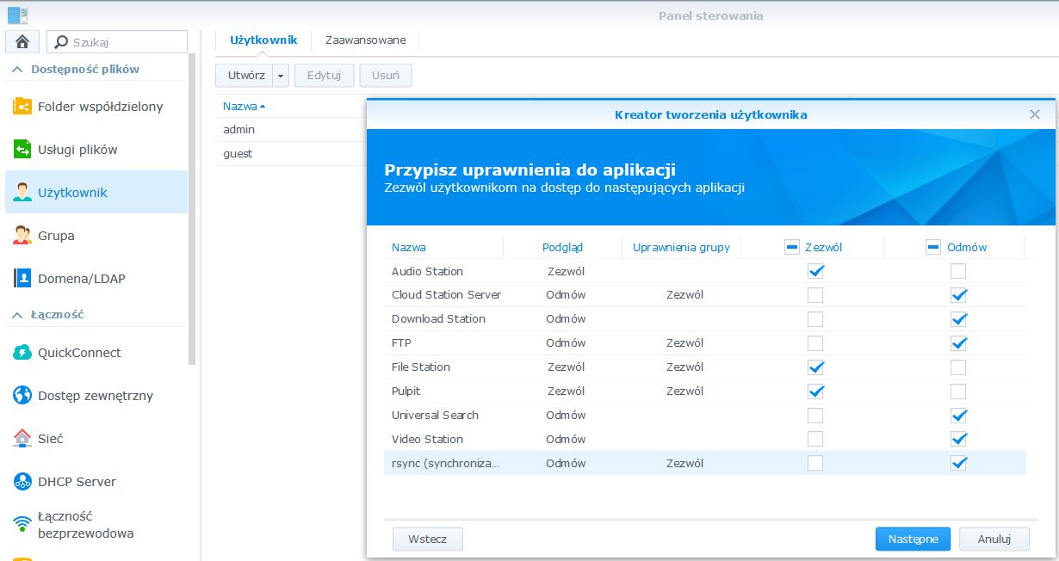Open Folder współdzielony in the sidebar
This screenshot has height=561, width=1059.
tap(96, 107)
